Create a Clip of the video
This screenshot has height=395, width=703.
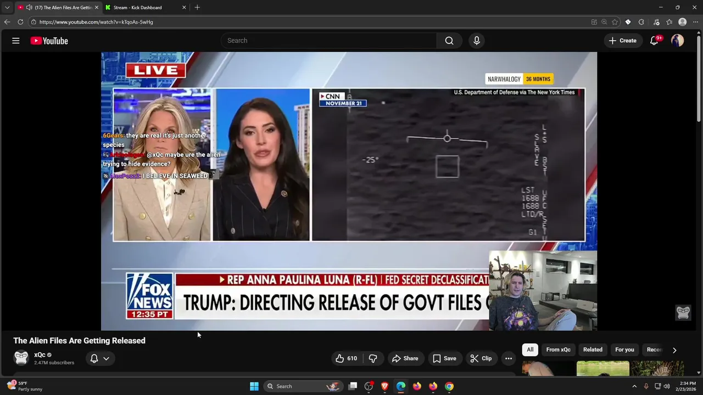pos(481,358)
